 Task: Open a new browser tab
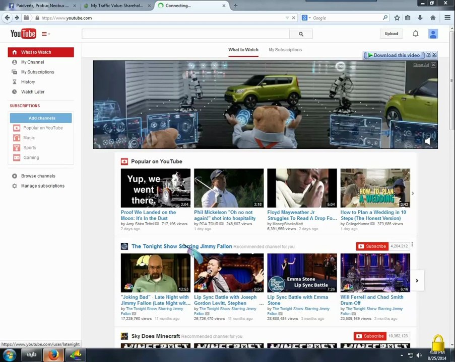[236, 6]
